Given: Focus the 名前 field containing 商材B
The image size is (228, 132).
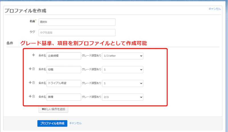Looking at the screenshot, I should pyautogui.click(x=77, y=22).
